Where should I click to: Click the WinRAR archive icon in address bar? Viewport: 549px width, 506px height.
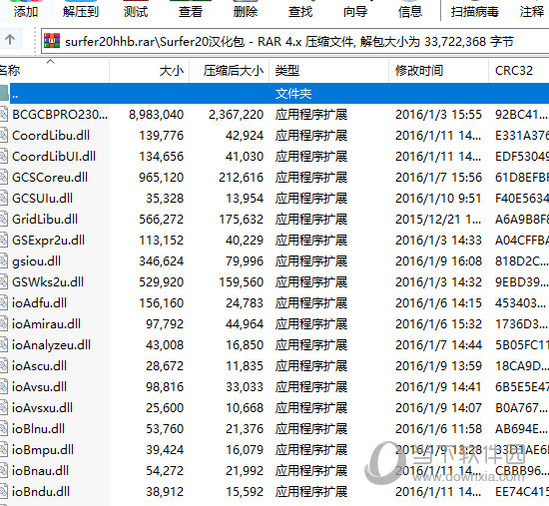click(x=52, y=41)
